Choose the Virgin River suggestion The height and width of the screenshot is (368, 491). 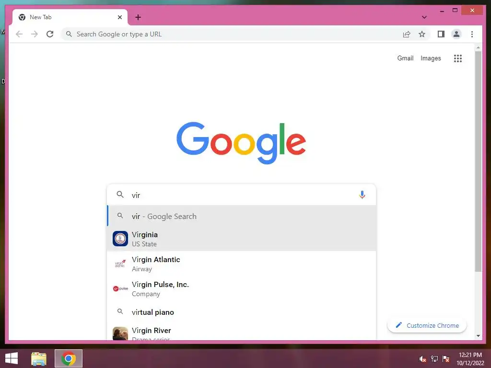(242, 333)
